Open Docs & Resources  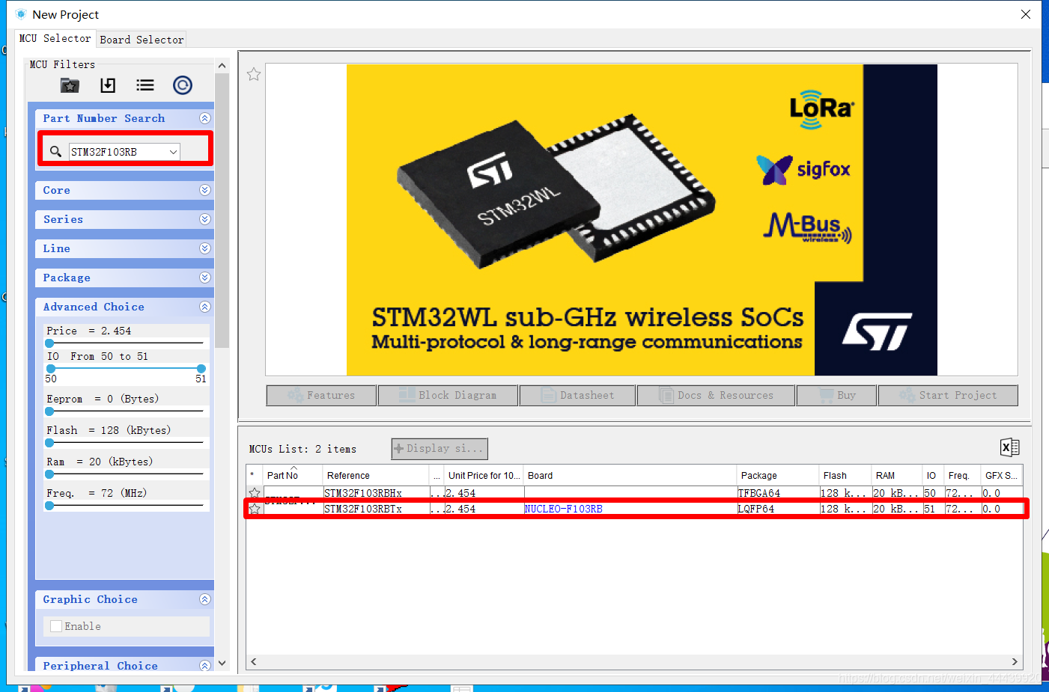(716, 395)
